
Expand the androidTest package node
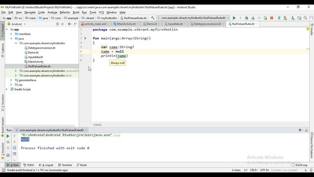[16, 71]
